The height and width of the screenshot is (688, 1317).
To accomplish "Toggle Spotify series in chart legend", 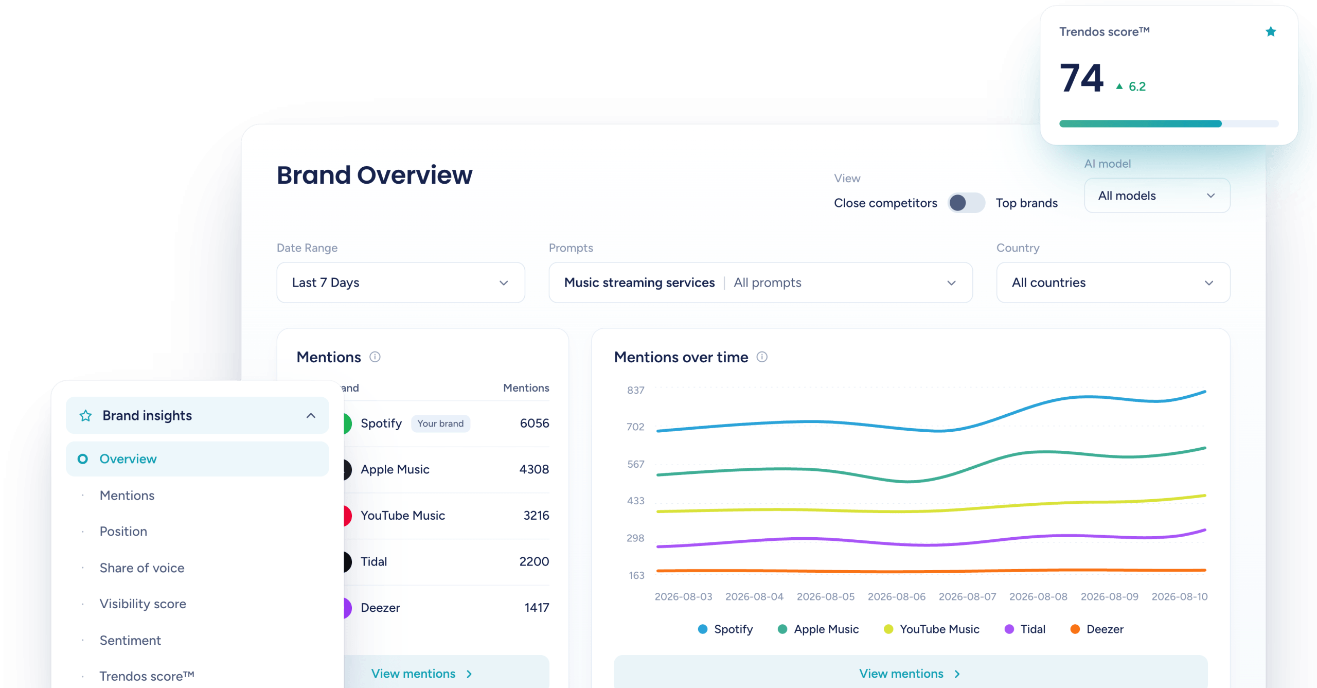I will pos(725,629).
